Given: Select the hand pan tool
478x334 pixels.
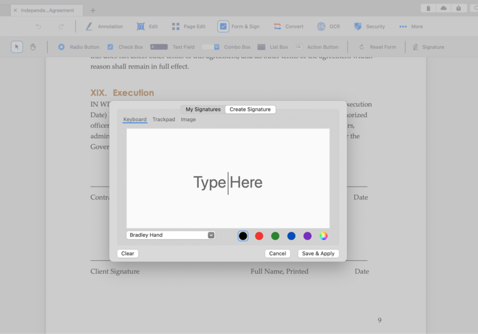Looking at the screenshot, I should point(33,47).
